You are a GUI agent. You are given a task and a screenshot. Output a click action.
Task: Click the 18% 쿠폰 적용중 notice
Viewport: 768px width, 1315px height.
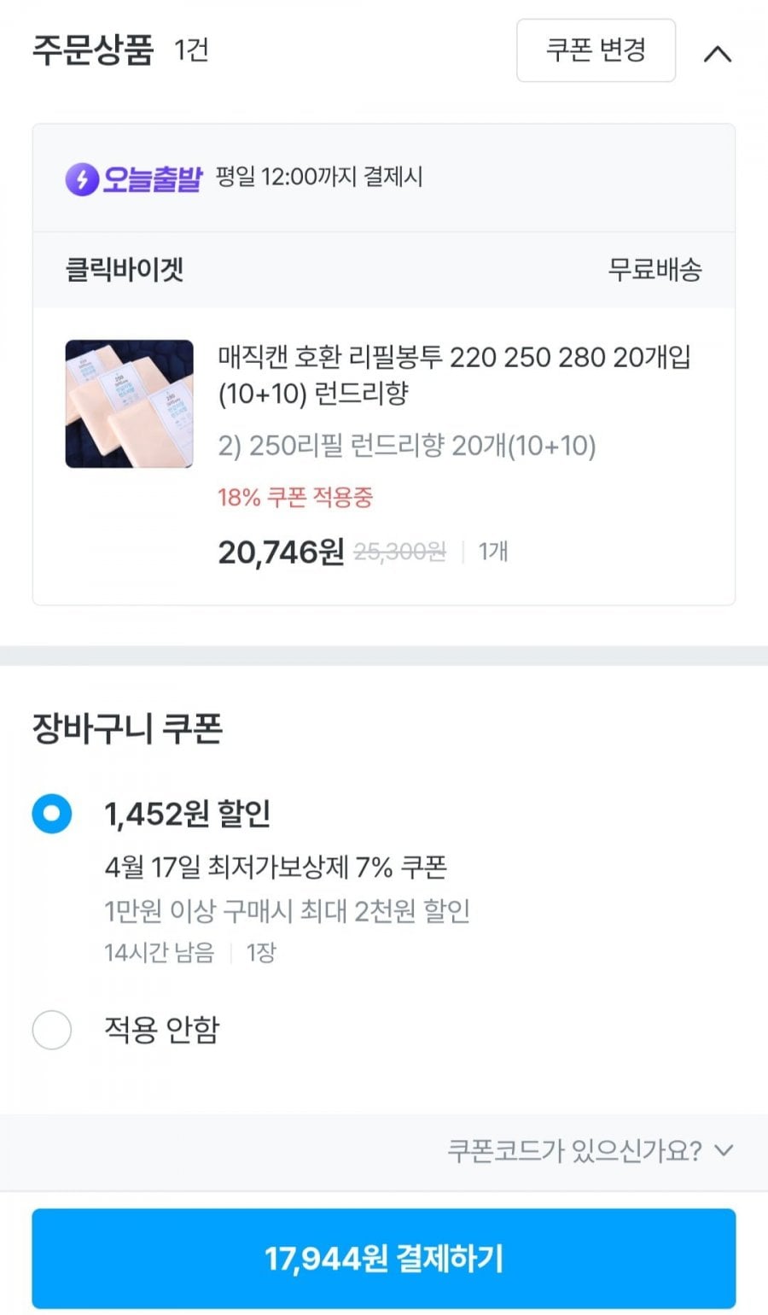(x=295, y=497)
